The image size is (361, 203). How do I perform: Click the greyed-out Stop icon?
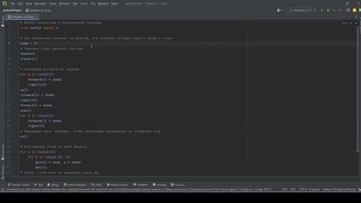341,10
